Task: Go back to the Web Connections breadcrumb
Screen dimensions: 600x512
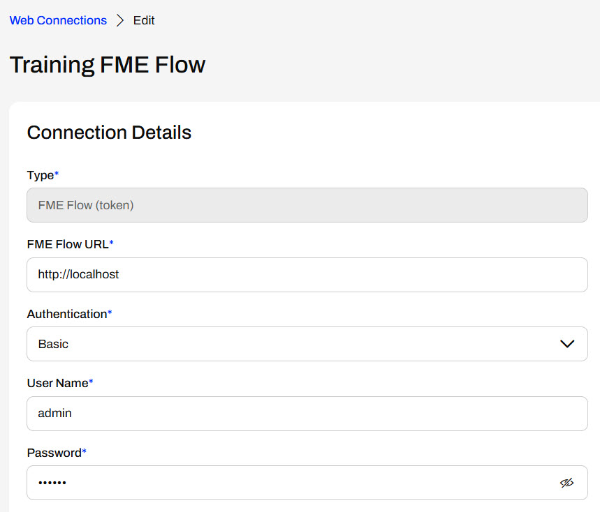Action: 58,20
